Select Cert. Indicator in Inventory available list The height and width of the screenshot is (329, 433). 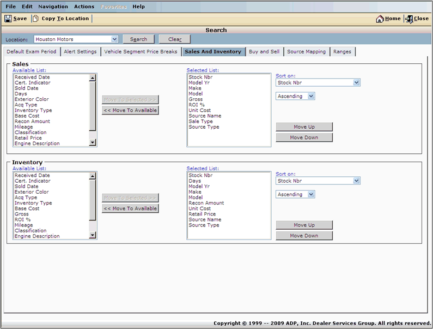coord(32,181)
